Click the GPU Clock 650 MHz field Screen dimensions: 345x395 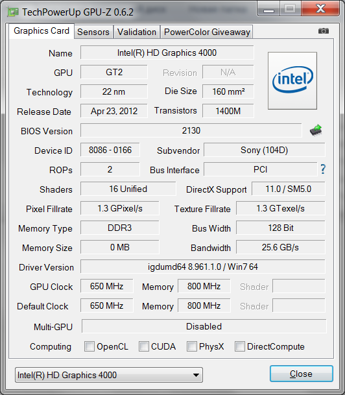(x=107, y=286)
